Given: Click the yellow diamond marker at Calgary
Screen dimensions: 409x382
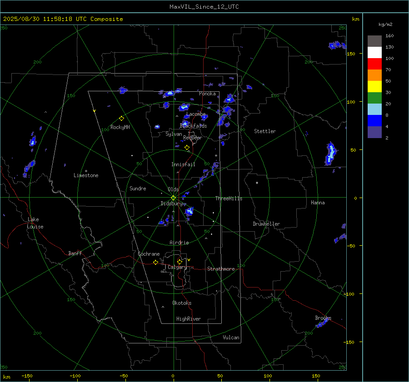Looking at the screenshot, I should 180,262.
